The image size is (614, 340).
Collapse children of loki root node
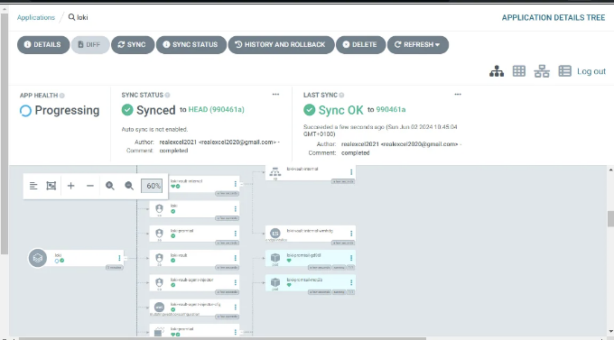(x=126, y=258)
